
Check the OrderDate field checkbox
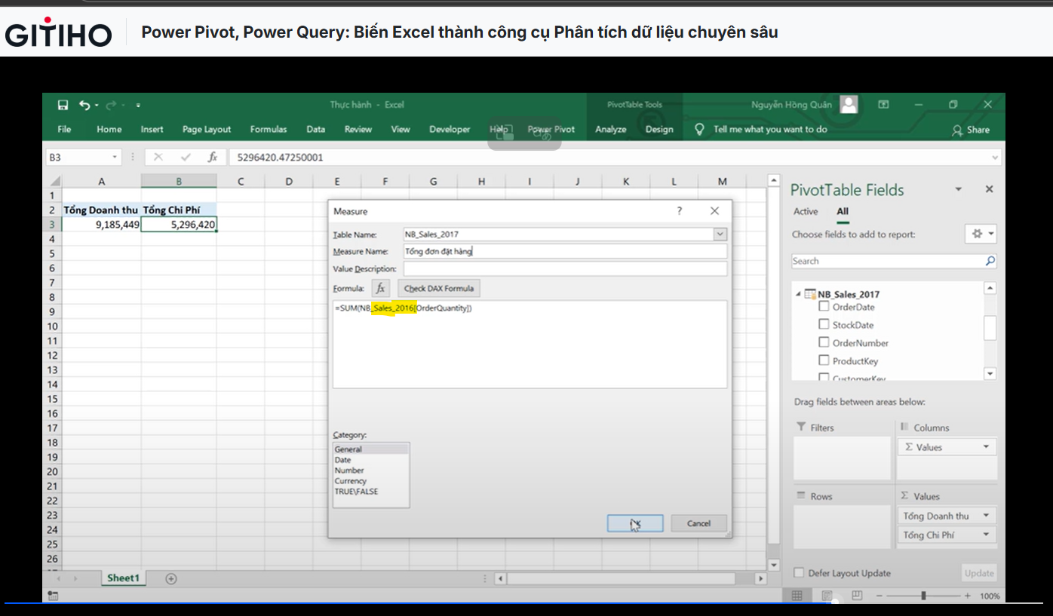pos(824,307)
